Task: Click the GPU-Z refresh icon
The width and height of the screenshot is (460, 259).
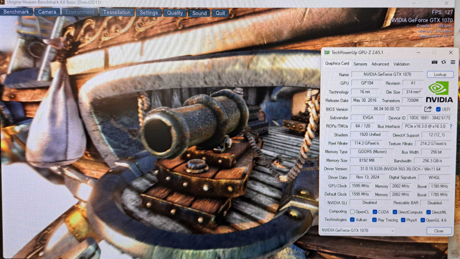Action: 443,62
